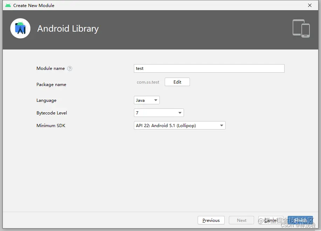Screen dimensions: 321x231
Task: Close the Create New Module dialog
Action: pyautogui.click(x=310, y=5)
